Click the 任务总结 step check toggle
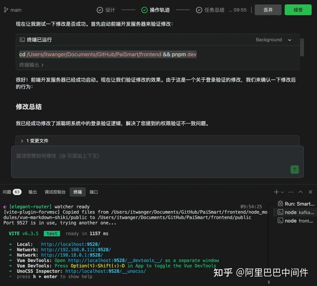The height and width of the screenshot is (286, 317). click(x=199, y=10)
